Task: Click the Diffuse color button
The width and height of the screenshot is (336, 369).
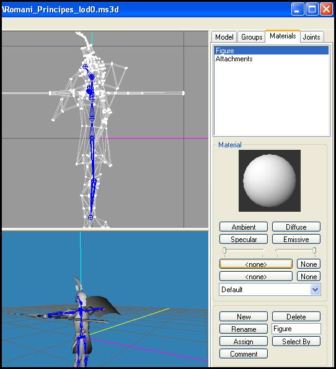Action: (x=296, y=227)
